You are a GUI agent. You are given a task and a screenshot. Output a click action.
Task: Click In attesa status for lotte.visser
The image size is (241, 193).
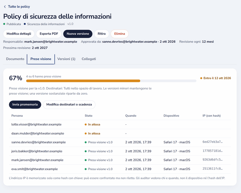(92, 124)
